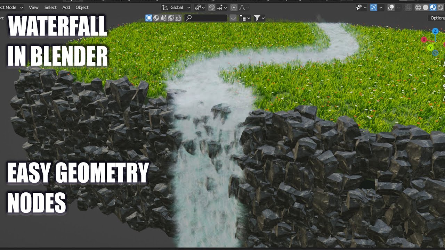The width and height of the screenshot is (445, 250).
Task: Toggle proportional editing
Action: 234,7
